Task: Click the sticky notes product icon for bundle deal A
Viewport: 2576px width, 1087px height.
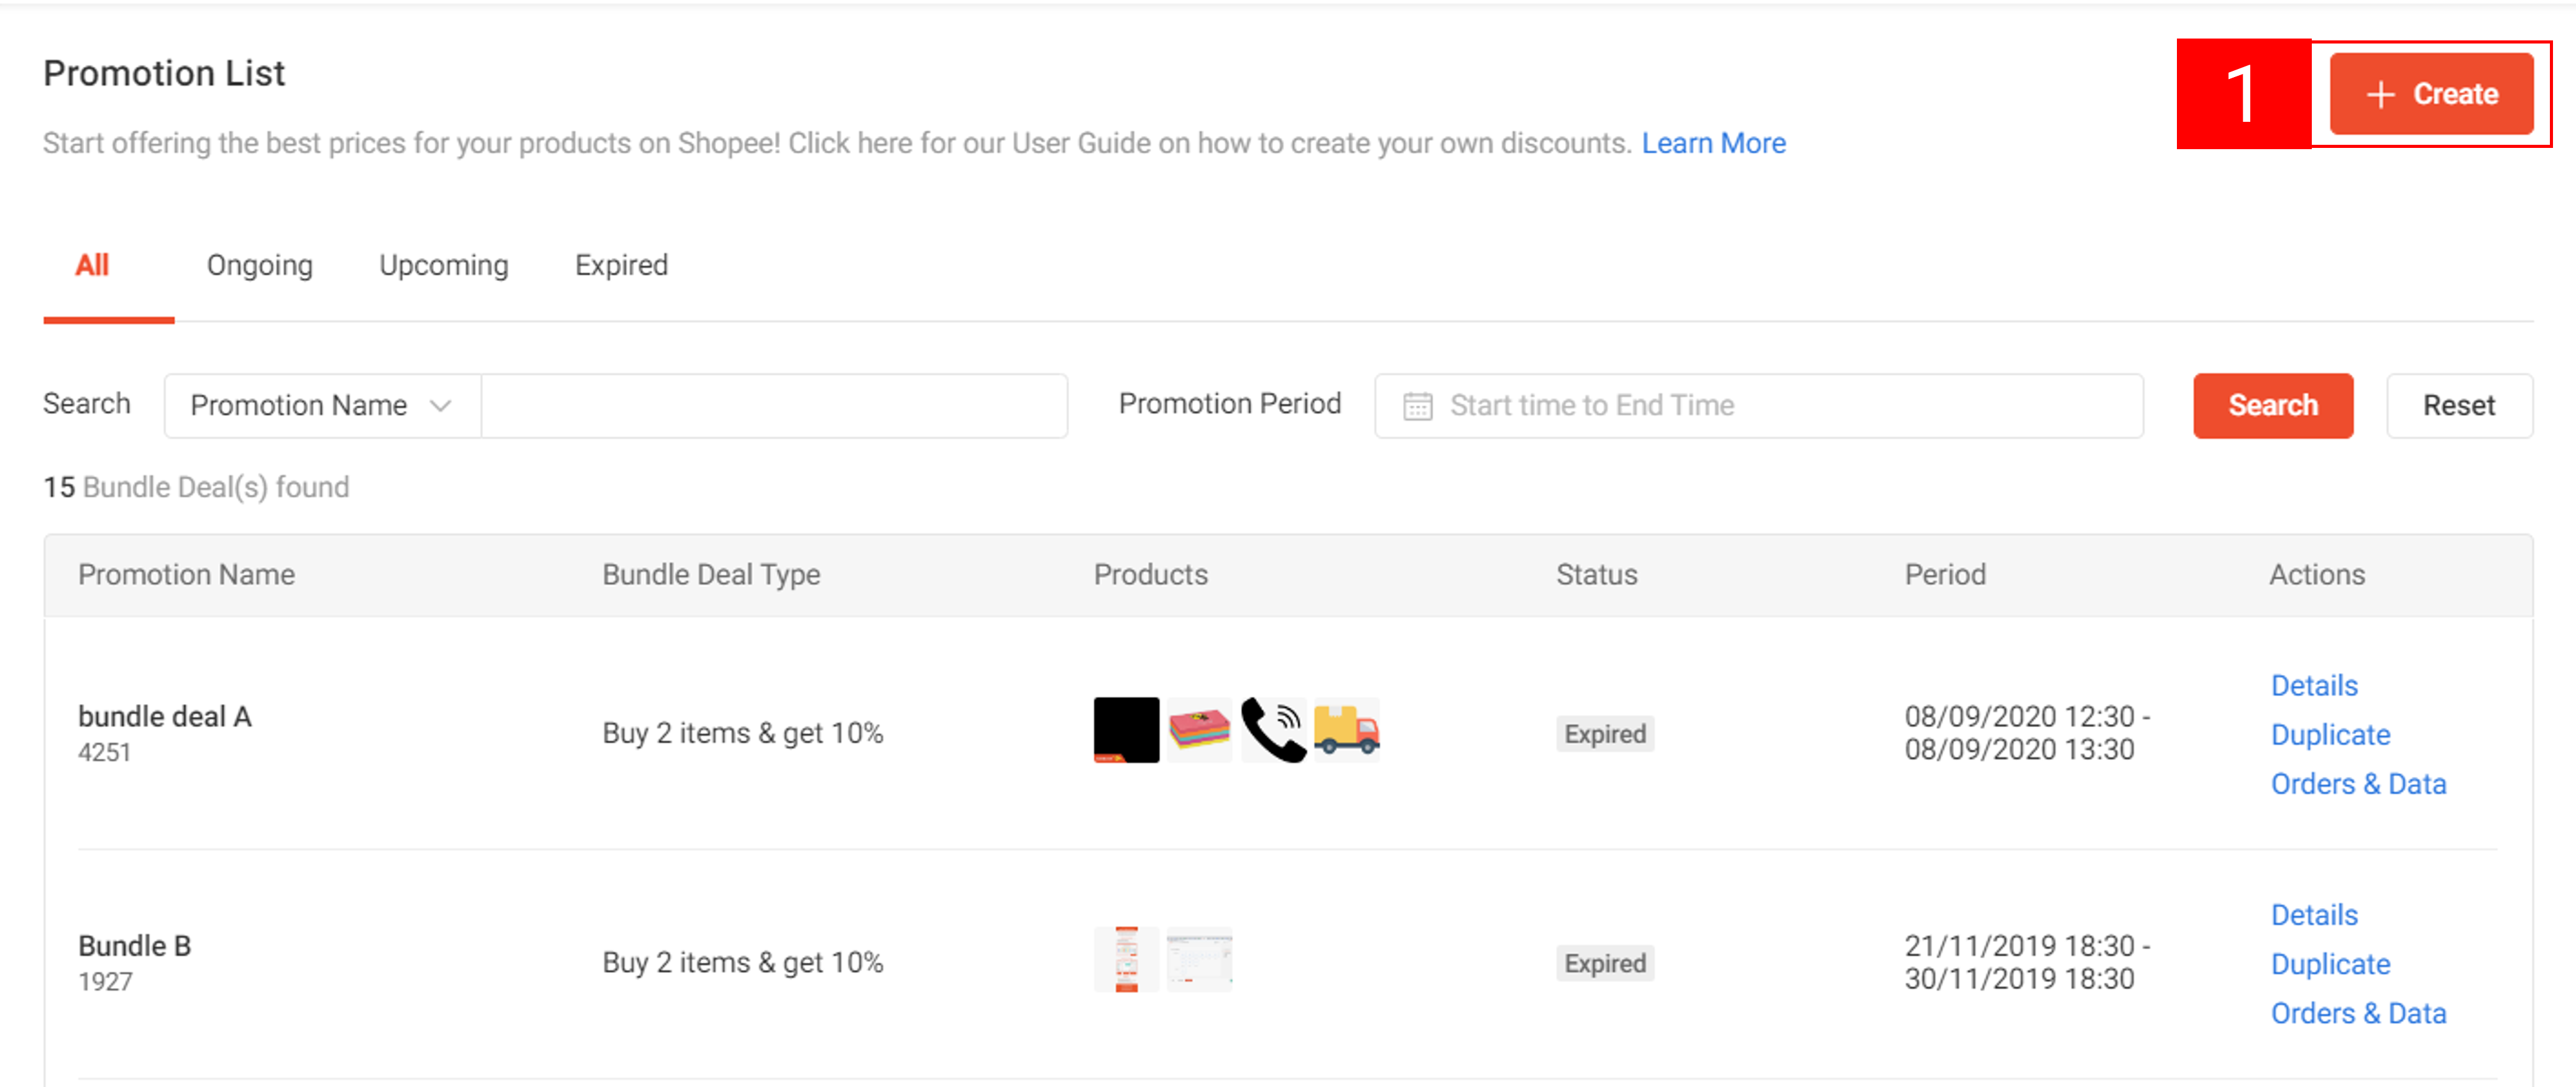Action: tap(1199, 730)
